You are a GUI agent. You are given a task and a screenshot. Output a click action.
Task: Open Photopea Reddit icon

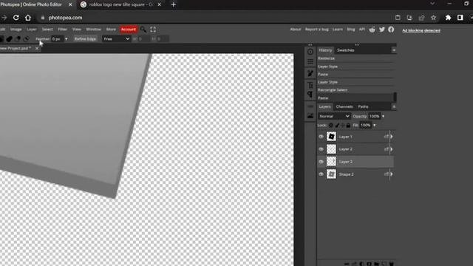[x=372, y=30]
